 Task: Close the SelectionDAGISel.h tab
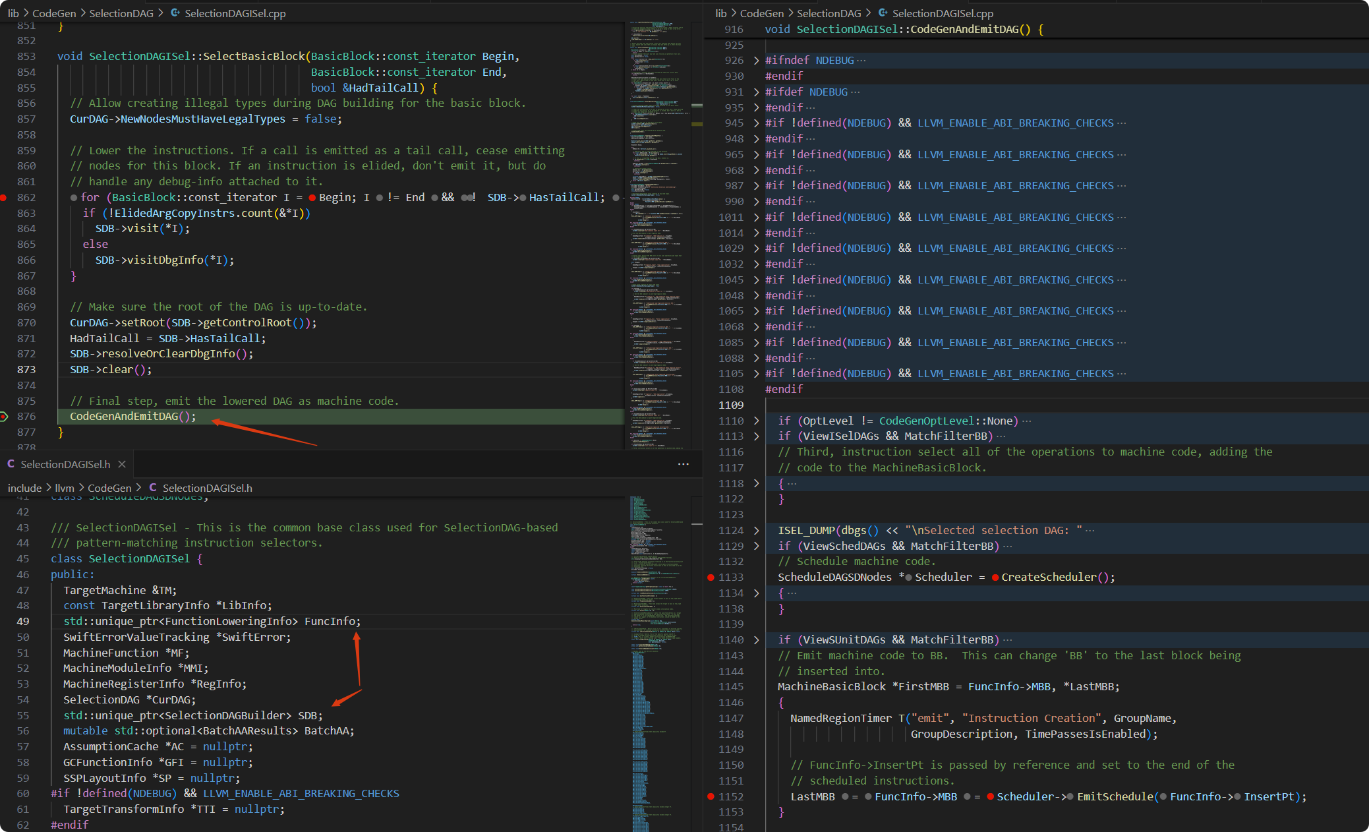pyautogui.click(x=122, y=465)
